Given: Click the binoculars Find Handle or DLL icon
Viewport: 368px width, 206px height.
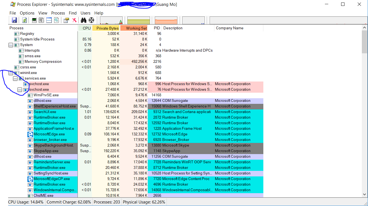Looking at the screenshot, I should pyautogui.click(x=83, y=20).
